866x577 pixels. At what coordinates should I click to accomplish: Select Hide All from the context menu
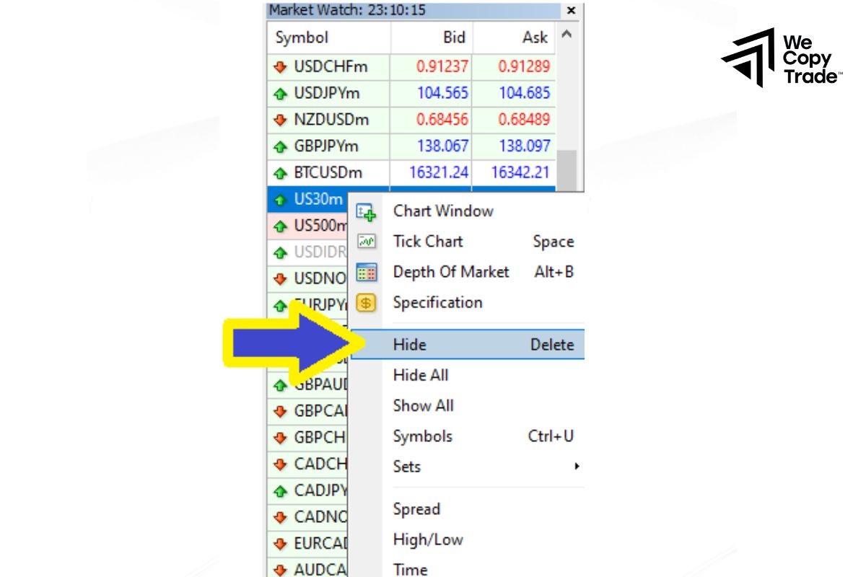421,375
